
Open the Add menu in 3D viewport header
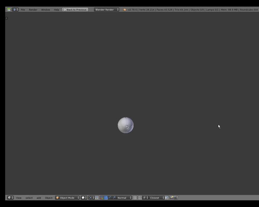click(38, 198)
